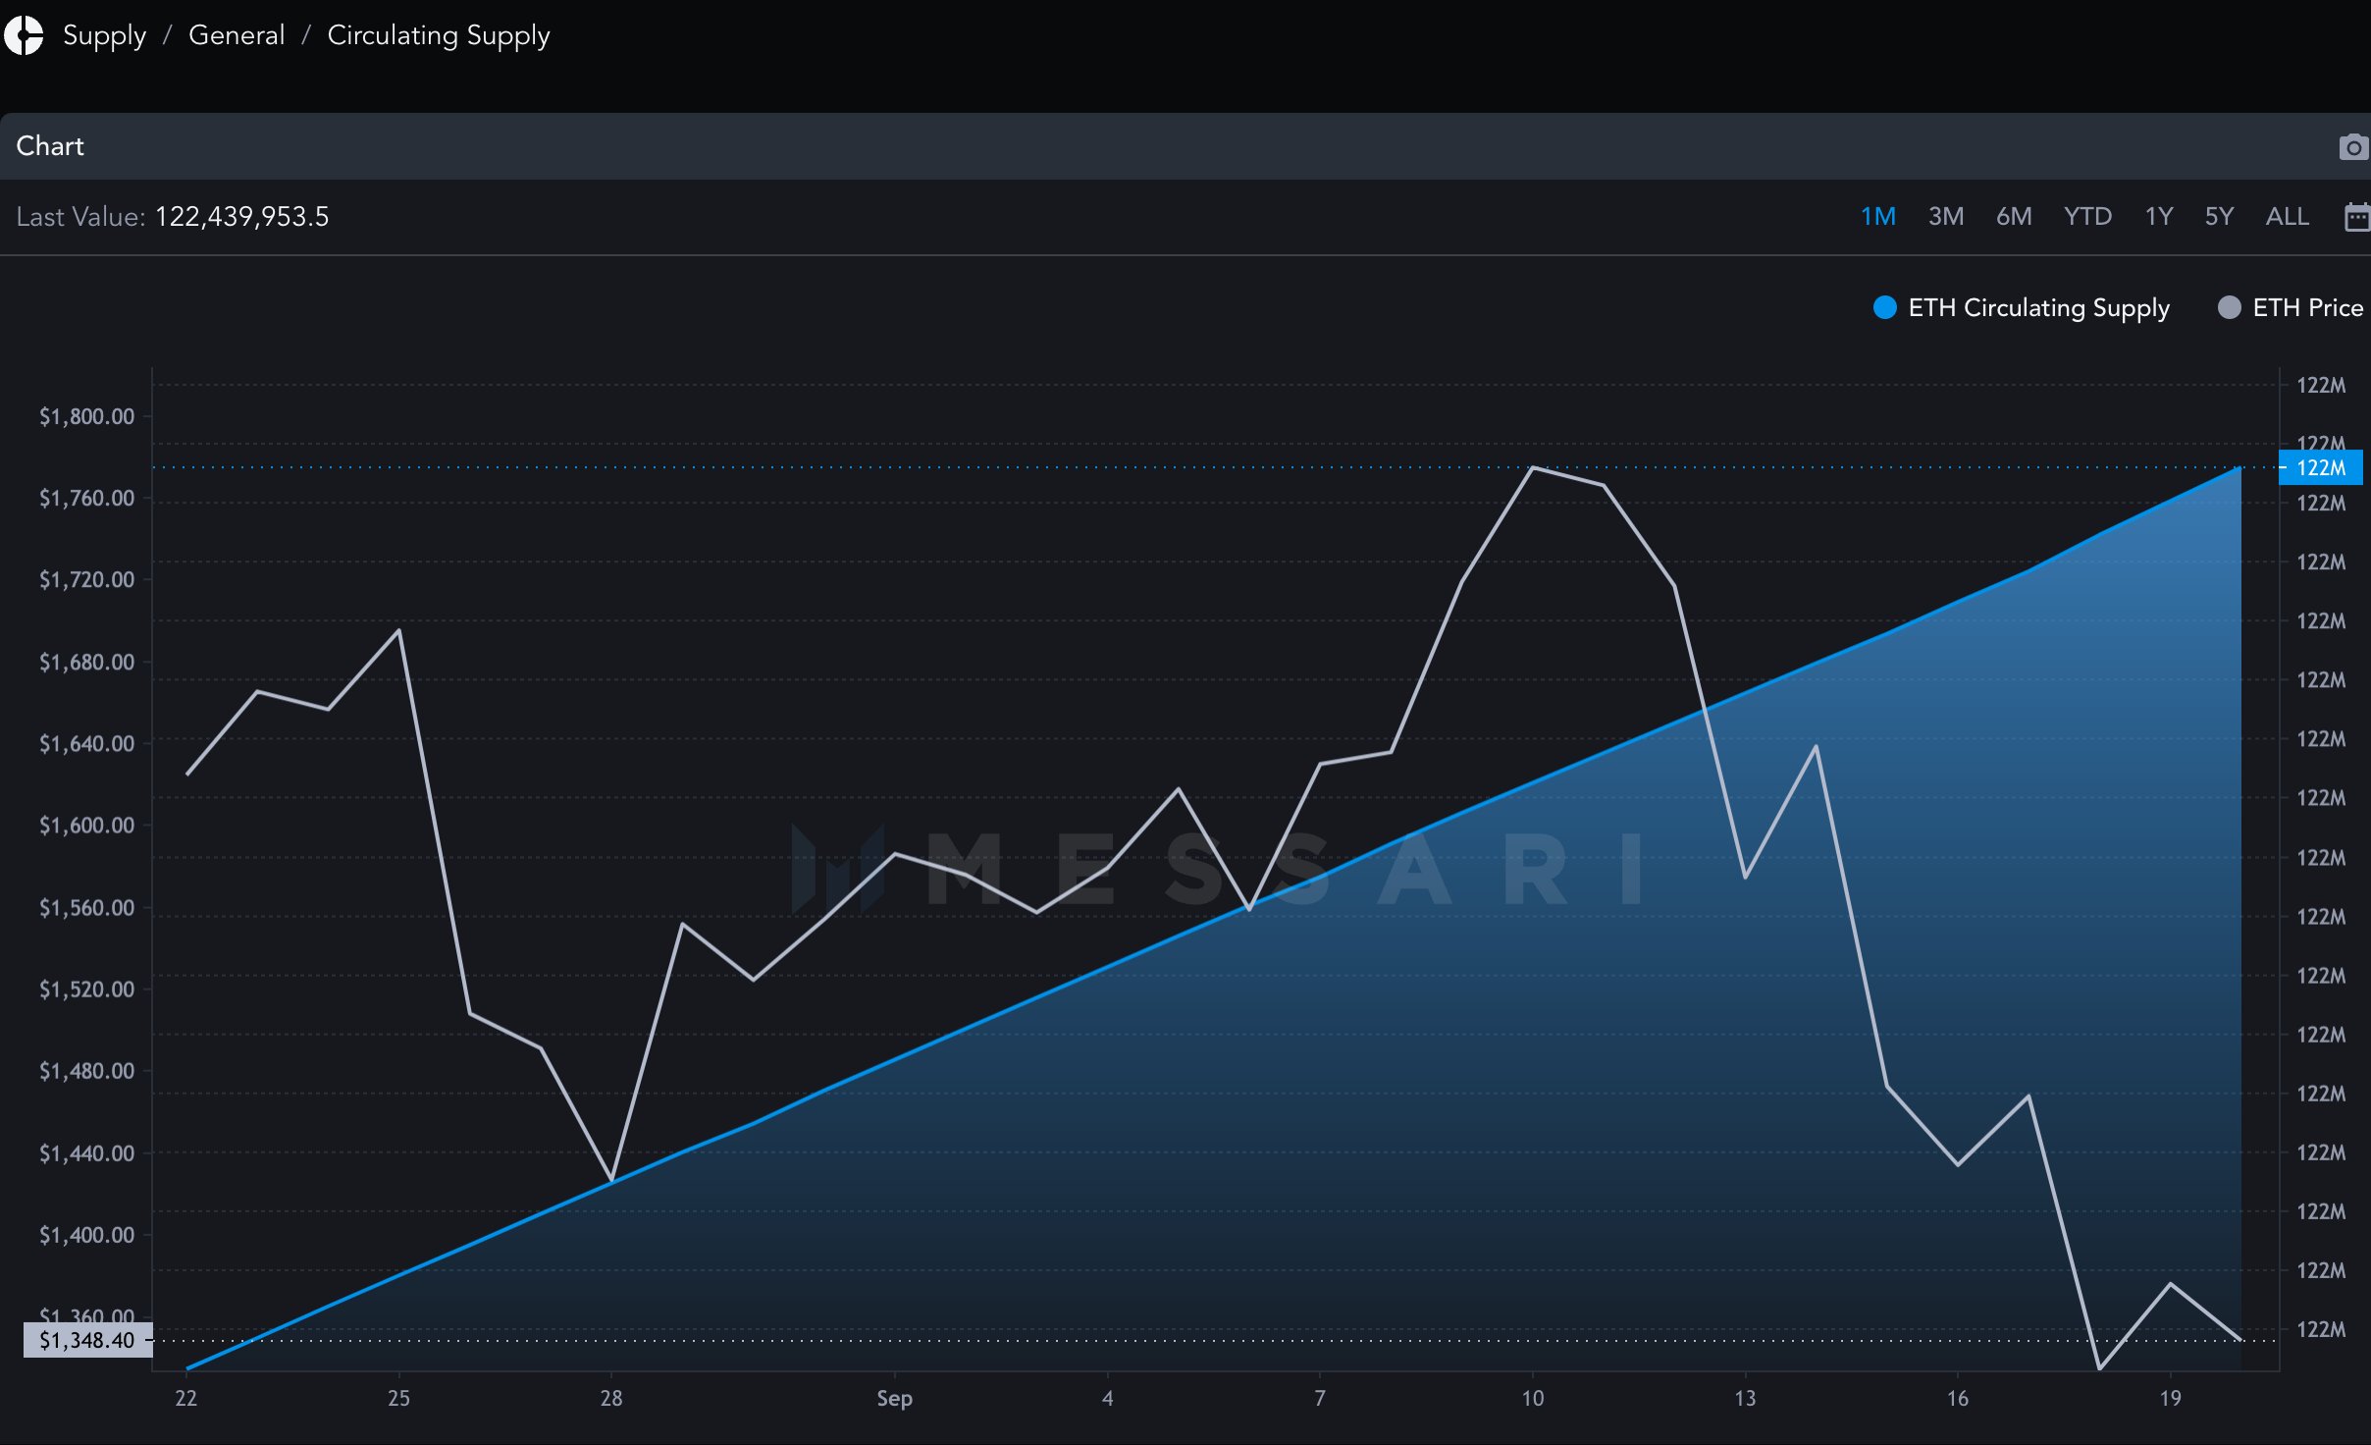Open the calendar date range picker
The image size is (2371, 1445).
click(2356, 217)
